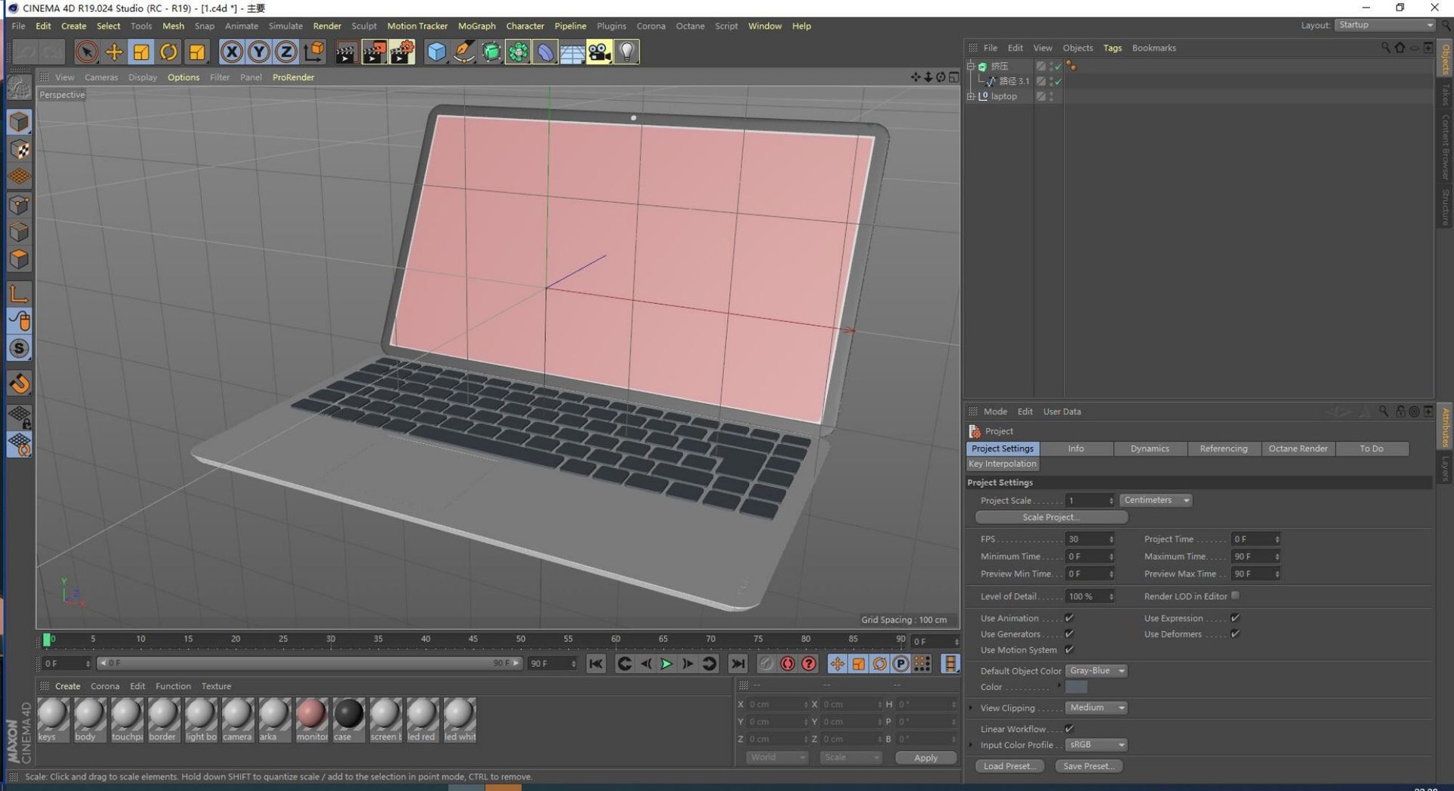Screen dimensions: 1454x791
Task: Expand the laptop object tree
Action: tap(971, 96)
